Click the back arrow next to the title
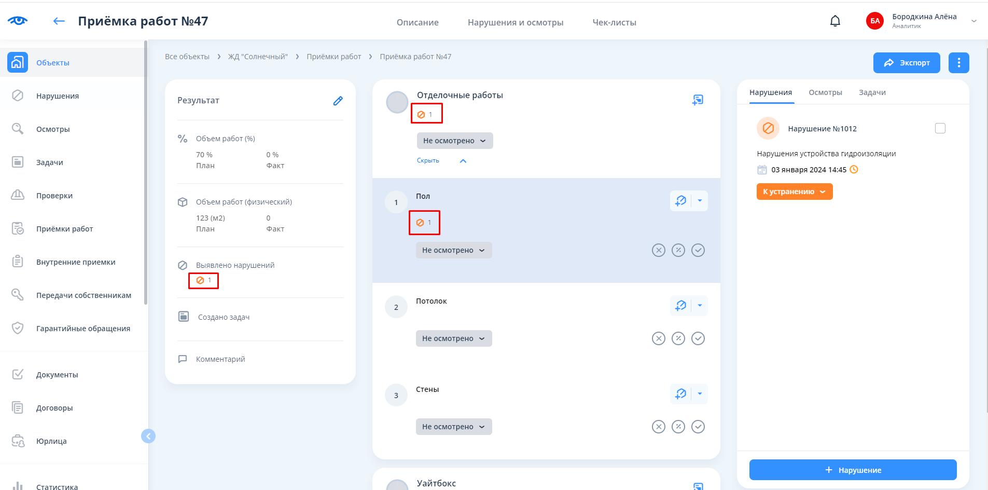 coord(59,21)
